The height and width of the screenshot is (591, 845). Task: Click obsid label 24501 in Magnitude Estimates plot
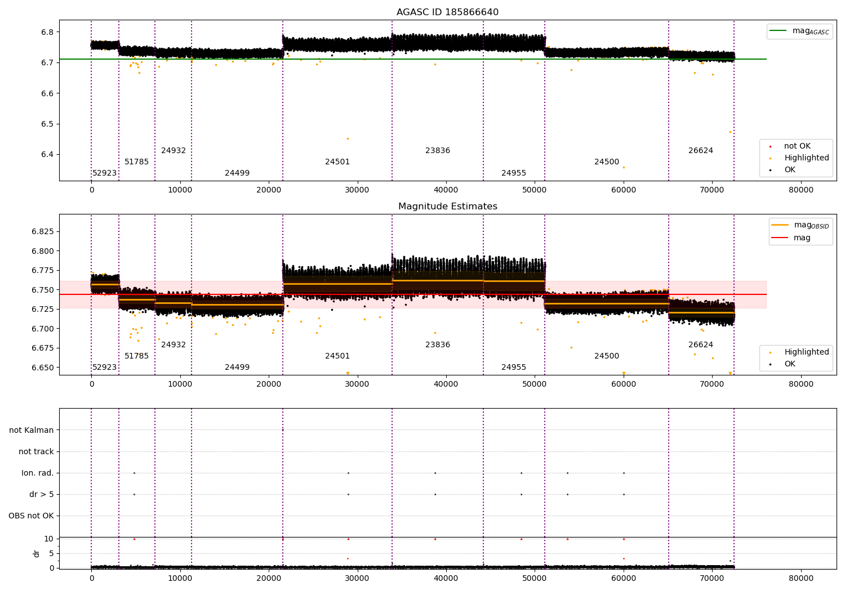[x=337, y=356]
